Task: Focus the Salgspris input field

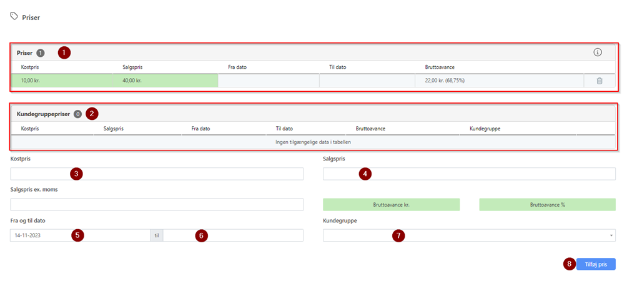Action: pyautogui.click(x=468, y=174)
